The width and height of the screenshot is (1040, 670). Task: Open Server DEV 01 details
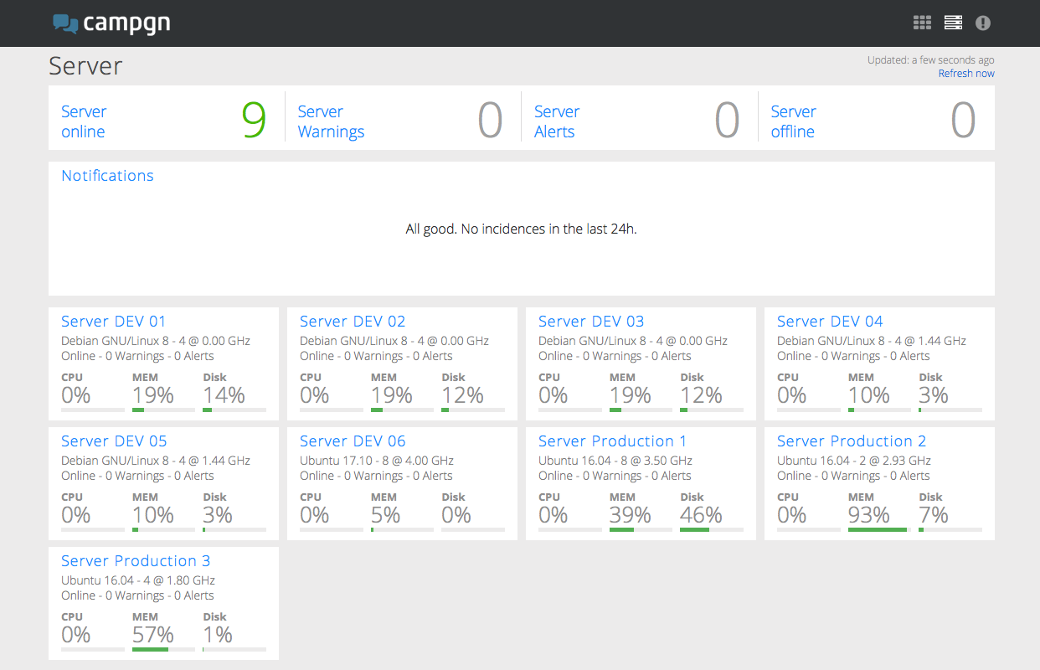point(113,322)
